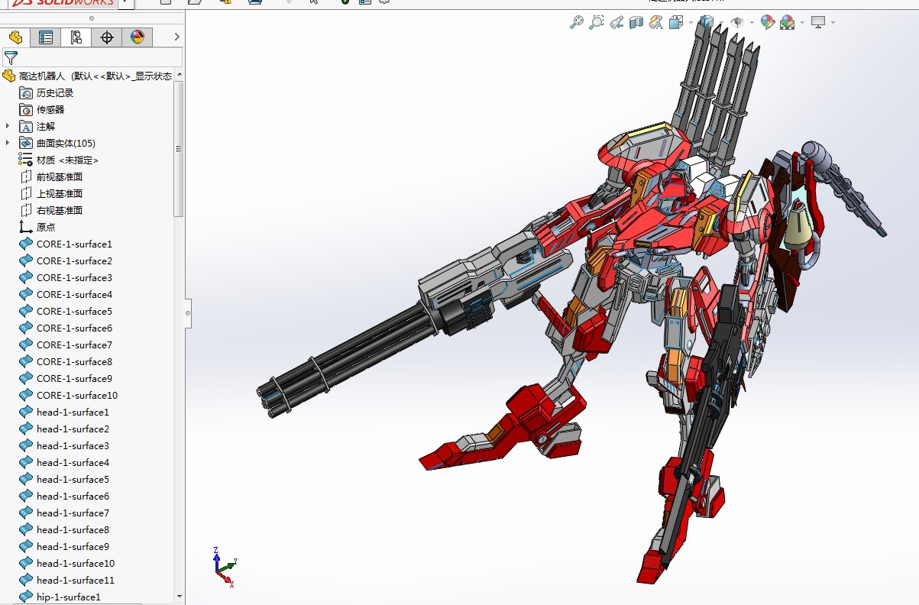Switch to the PropertyManager tab

[x=46, y=37]
